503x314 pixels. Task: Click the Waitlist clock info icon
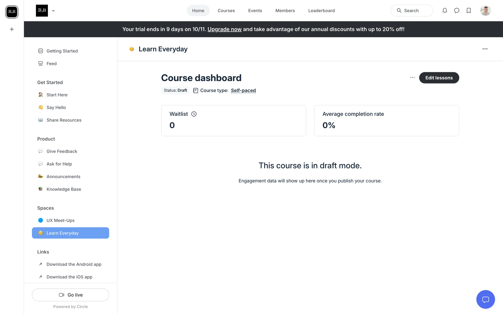click(x=194, y=114)
